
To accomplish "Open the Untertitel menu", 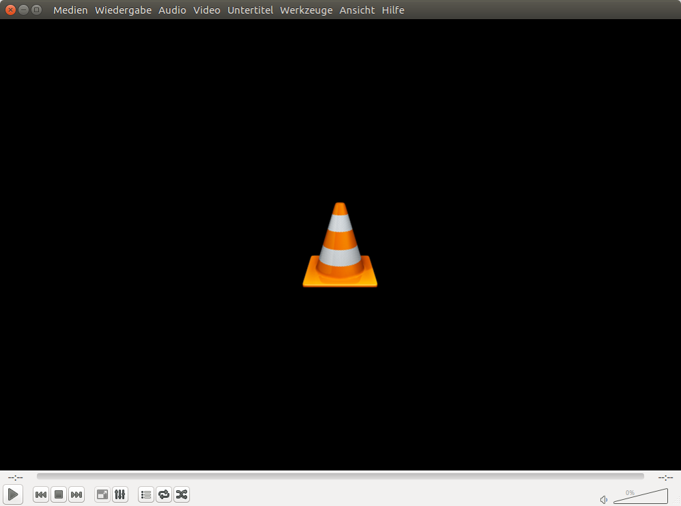I will point(250,10).
